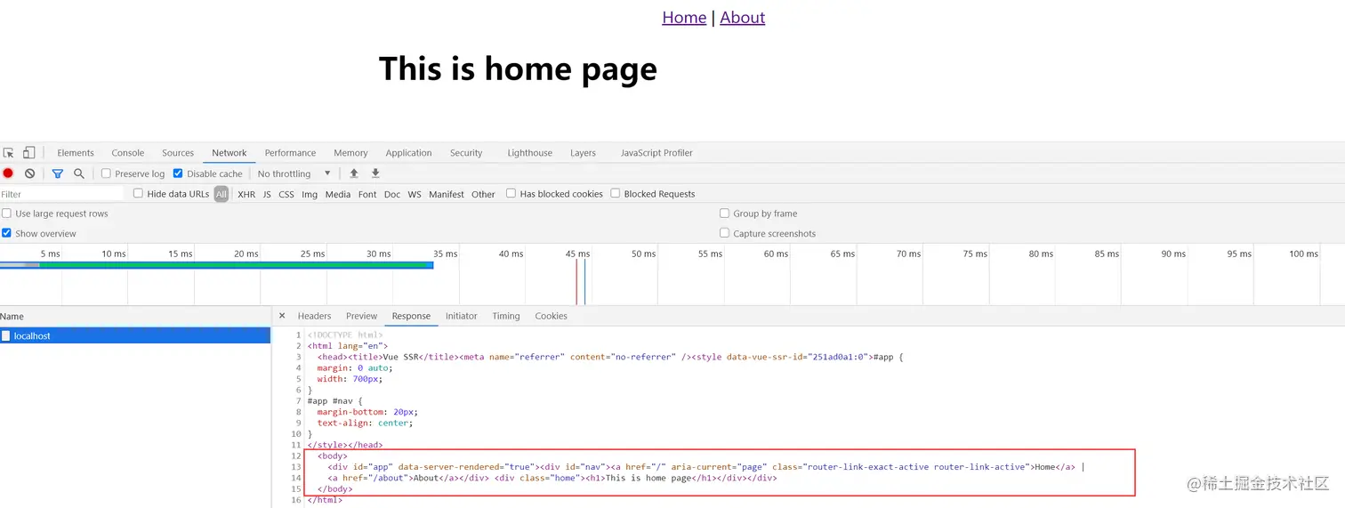The width and height of the screenshot is (1345, 508).
Task: Open the Lighthouse tab
Action: [x=530, y=153]
